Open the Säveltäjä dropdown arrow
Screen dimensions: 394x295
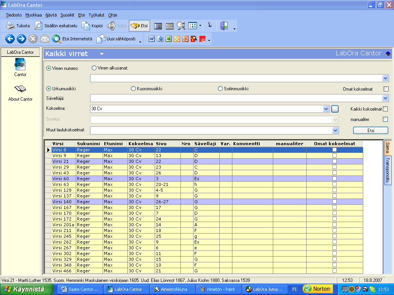pyautogui.click(x=386, y=98)
